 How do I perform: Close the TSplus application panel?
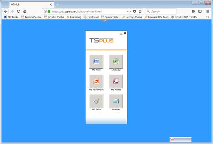coord(125,33)
